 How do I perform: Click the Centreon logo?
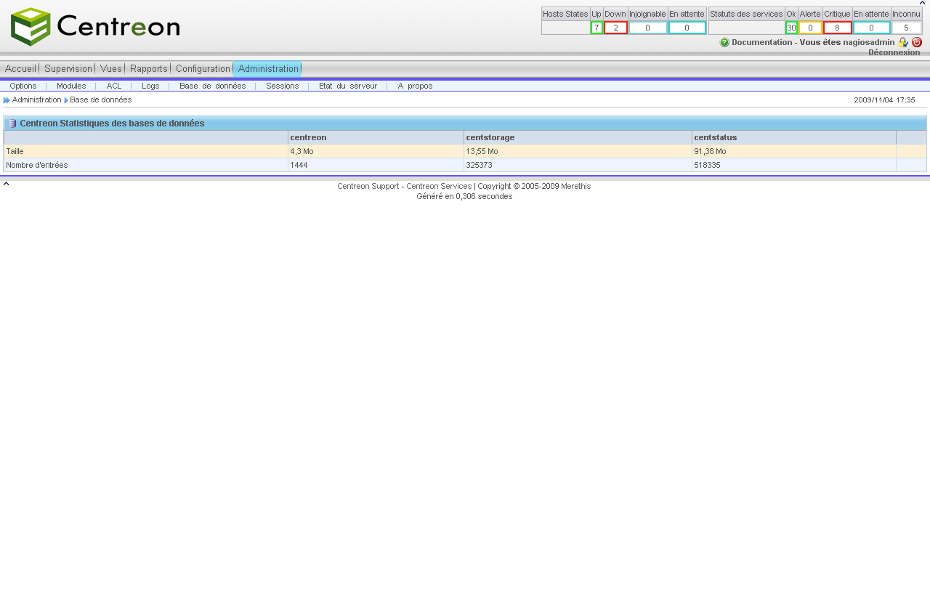[95, 27]
